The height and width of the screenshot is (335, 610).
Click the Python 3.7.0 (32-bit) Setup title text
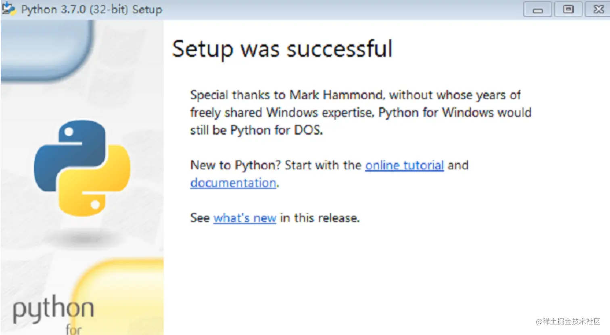click(92, 9)
